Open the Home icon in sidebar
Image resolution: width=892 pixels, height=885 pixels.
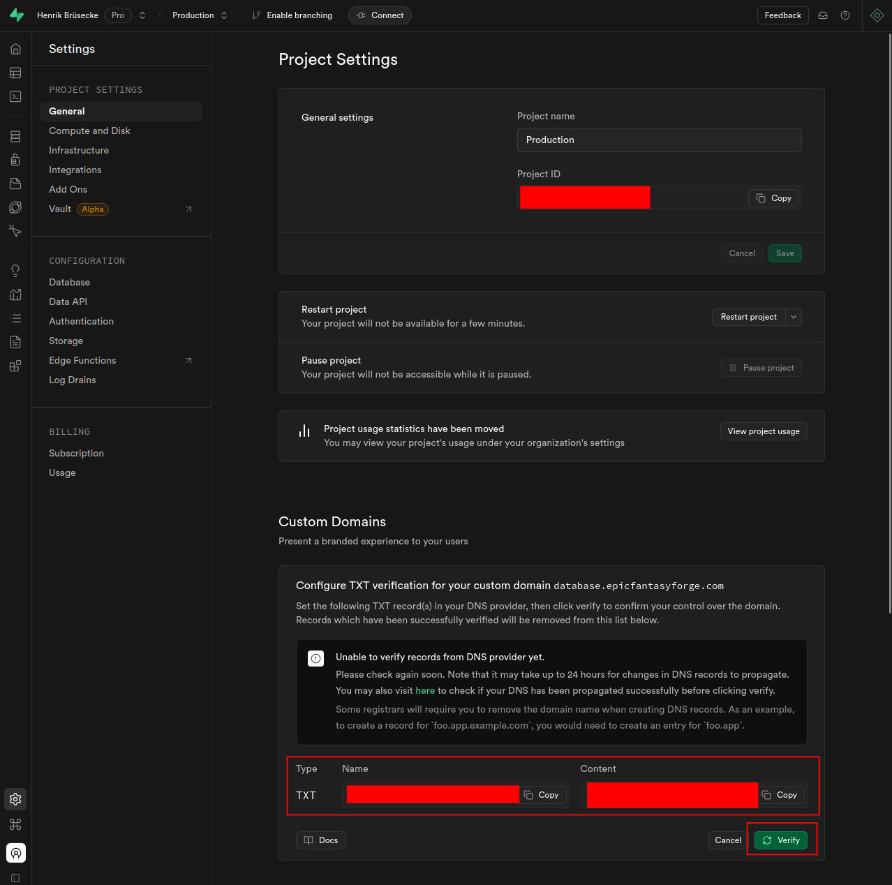pyautogui.click(x=15, y=49)
